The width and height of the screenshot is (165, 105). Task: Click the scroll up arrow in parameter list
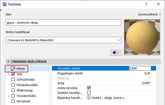click(x=158, y=68)
